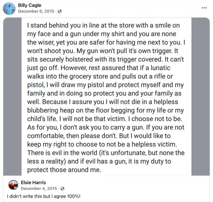
Task: Click the globe icon beside December 6
Action: (60, 11)
